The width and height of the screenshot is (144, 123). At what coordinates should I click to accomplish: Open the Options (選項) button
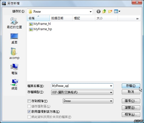131,101
